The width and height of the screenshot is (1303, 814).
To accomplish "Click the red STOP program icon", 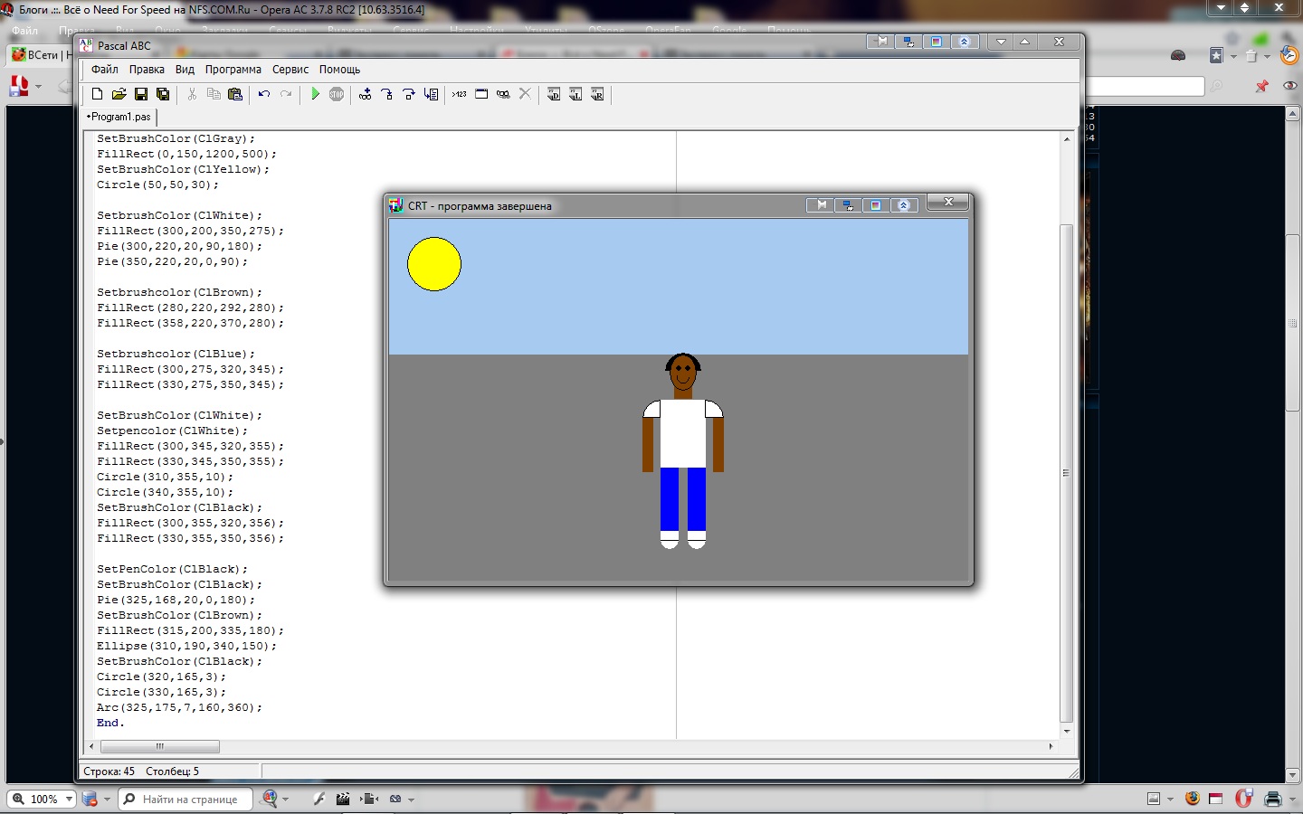I will point(337,94).
